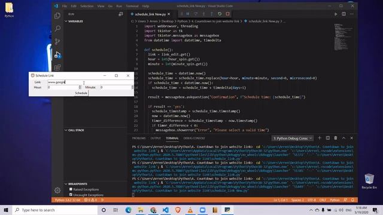The width and height of the screenshot is (383, 215).
Task: Click the Python interpreter version in status bar
Action: point(67,200)
